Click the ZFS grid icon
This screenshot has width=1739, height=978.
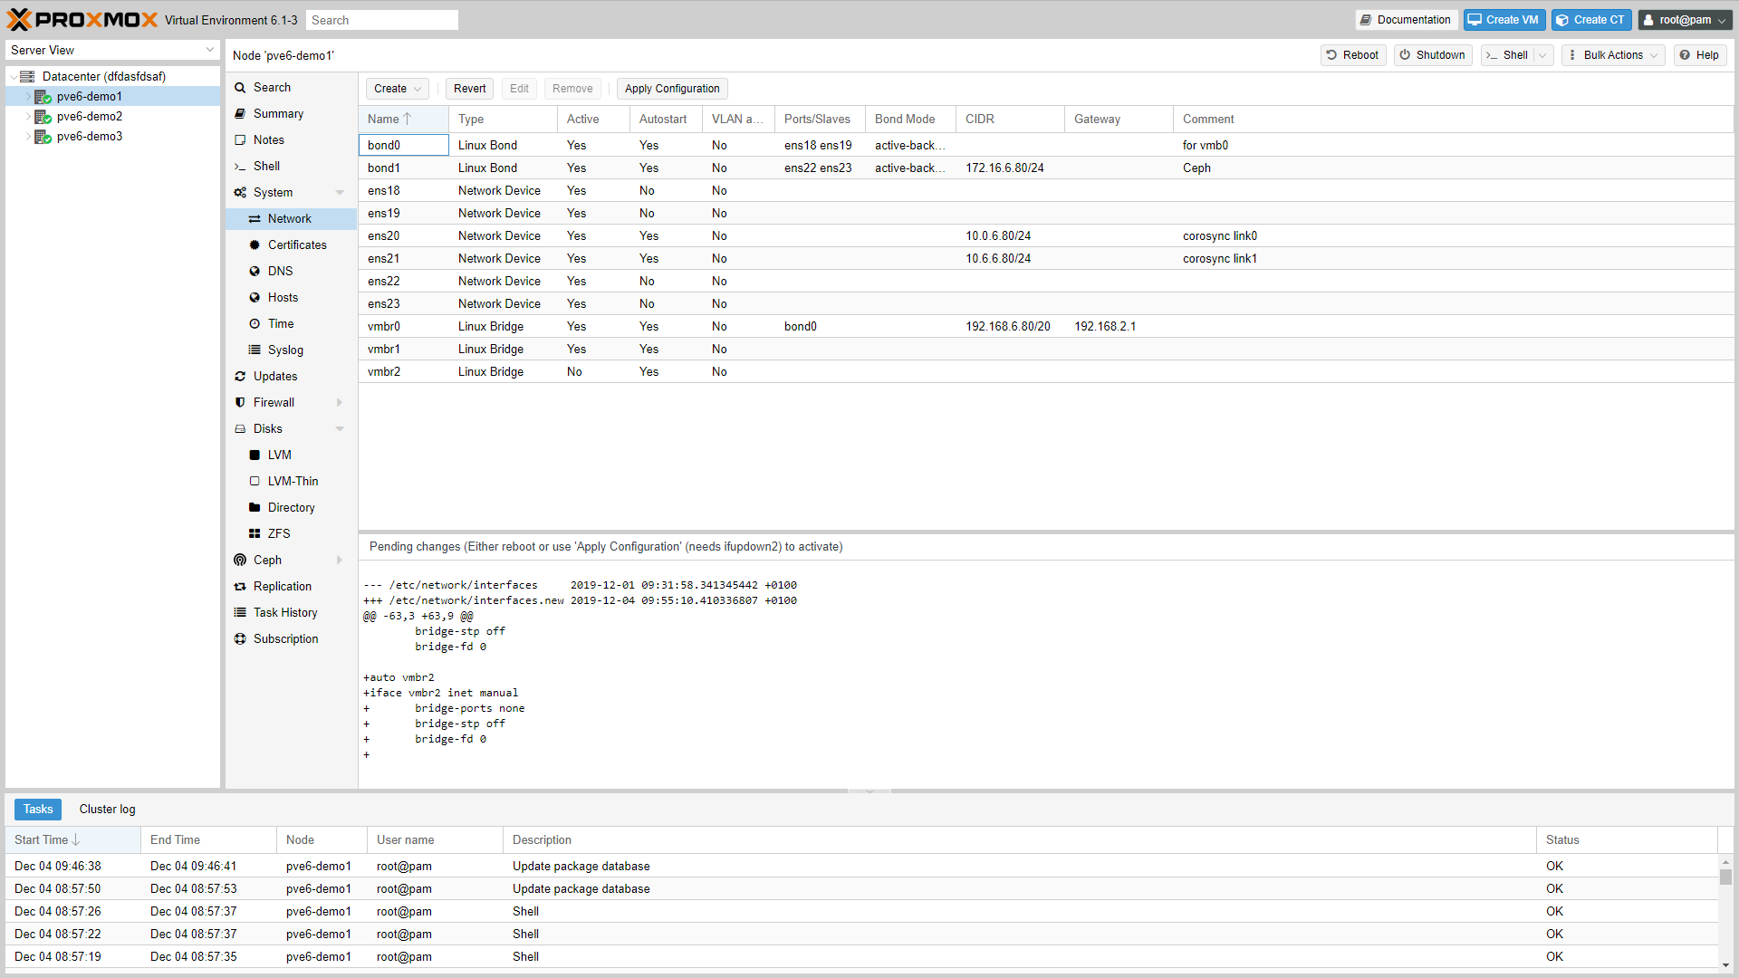coord(255,534)
